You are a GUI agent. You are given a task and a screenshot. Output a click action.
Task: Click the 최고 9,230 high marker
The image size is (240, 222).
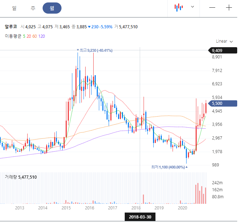[x=95, y=50]
